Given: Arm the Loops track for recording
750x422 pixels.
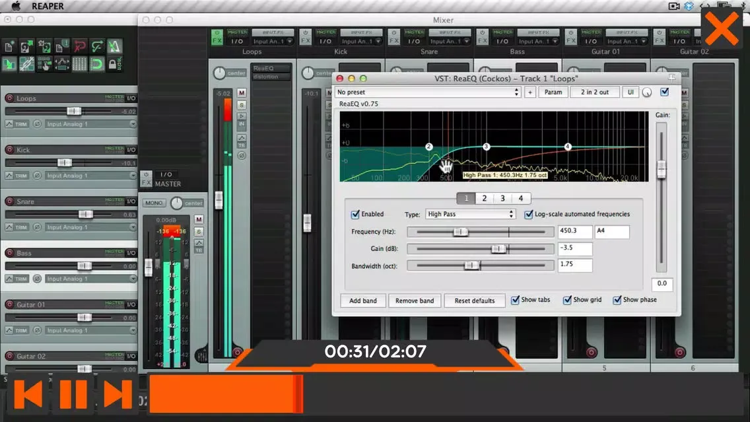Looking at the screenshot, I should 9,98.
